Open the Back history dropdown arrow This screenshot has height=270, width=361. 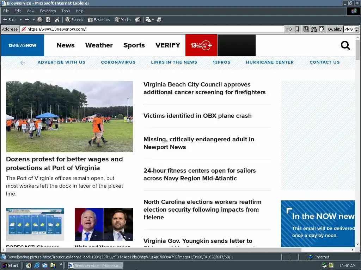click(x=20, y=20)
